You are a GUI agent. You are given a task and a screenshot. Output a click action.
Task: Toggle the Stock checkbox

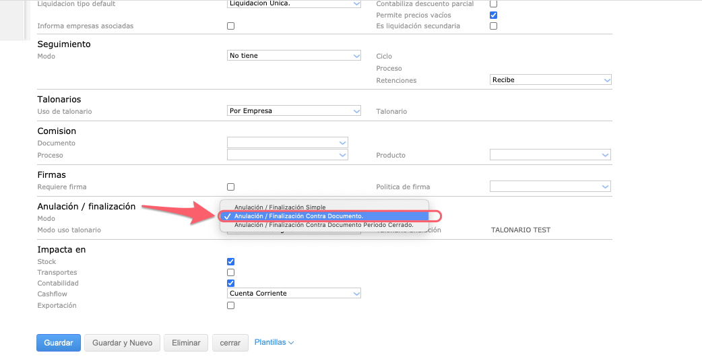pyautogui.click(x=231, y=262)
